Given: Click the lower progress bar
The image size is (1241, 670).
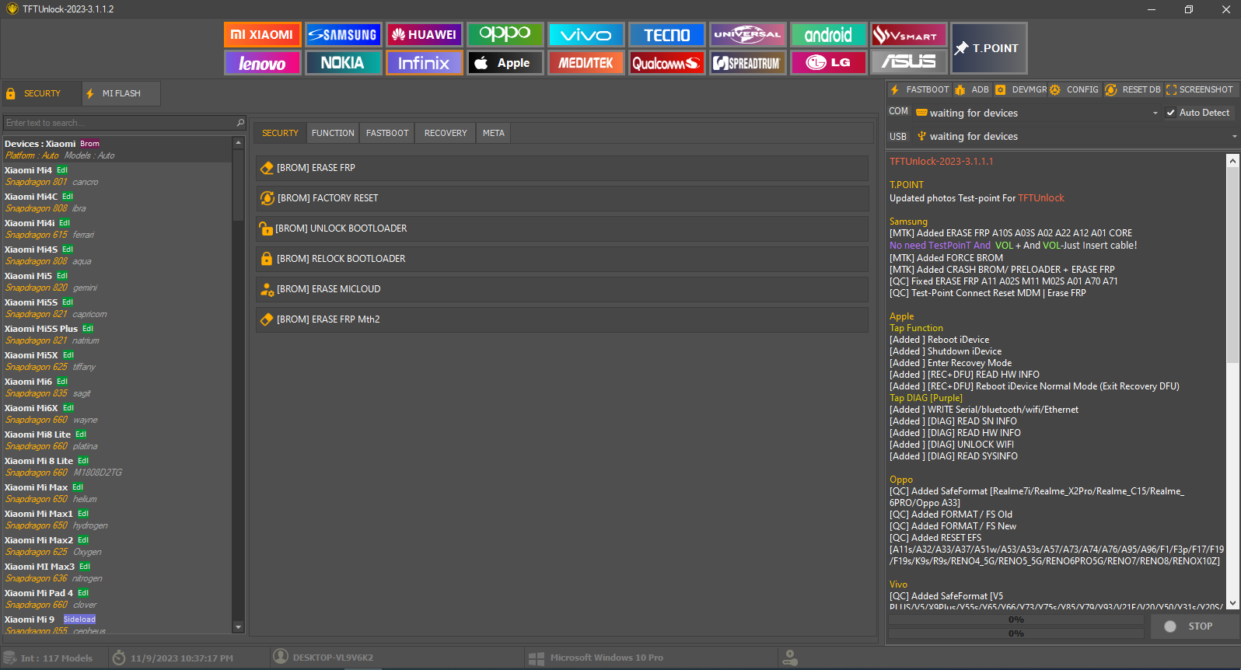Looking at the screenshot, I should coord(1016,633).
